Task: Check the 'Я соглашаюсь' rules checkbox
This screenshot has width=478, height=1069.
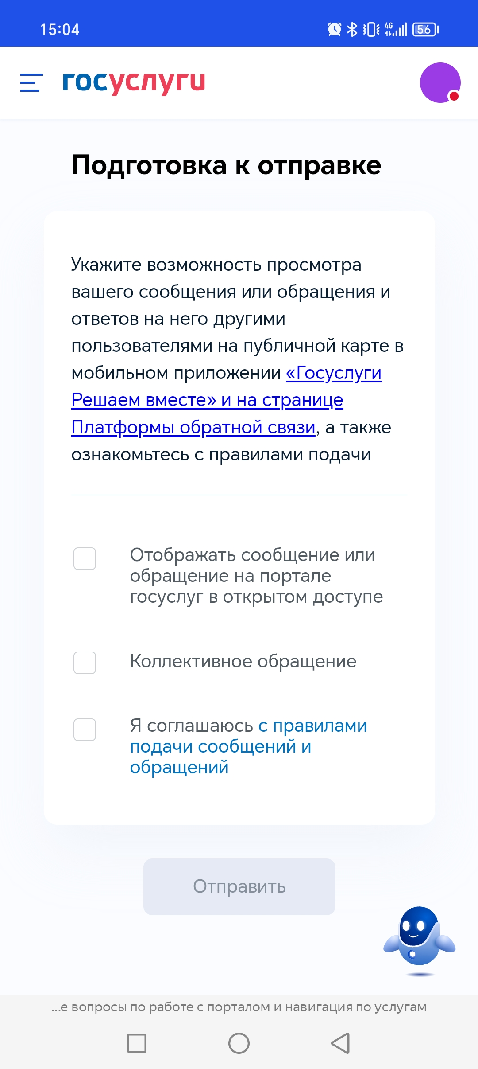Action: point(85,730)
